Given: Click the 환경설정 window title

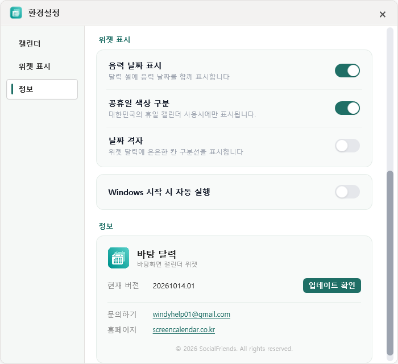Looking at the screenshot, I should coord(44,13).
